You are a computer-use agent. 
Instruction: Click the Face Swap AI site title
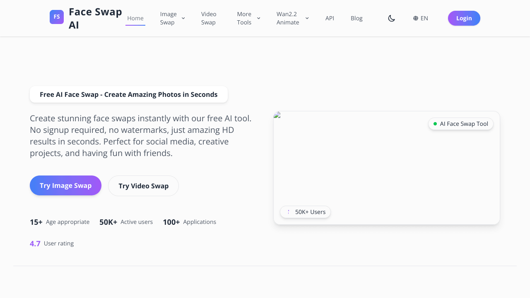(95, 18)
